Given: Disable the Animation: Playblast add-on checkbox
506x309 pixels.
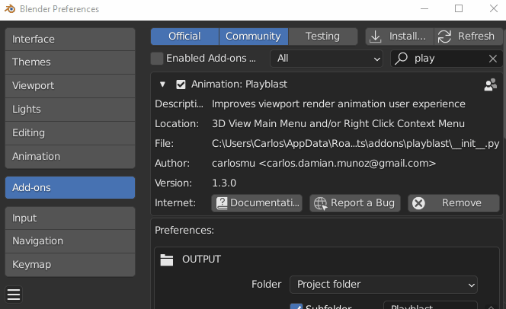Looking at the screenshot, I should coord(181,84).
